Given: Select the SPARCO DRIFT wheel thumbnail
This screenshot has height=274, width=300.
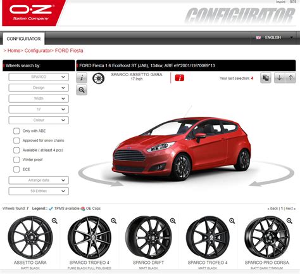Looking at the screenshot, I should [x=149, y=237].
